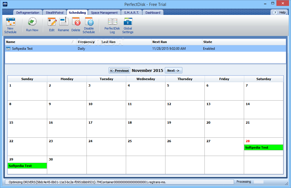Screen dimensions: 291x188
Task: Select day 1 in the calendar
Action: click(x=27, y=91)
